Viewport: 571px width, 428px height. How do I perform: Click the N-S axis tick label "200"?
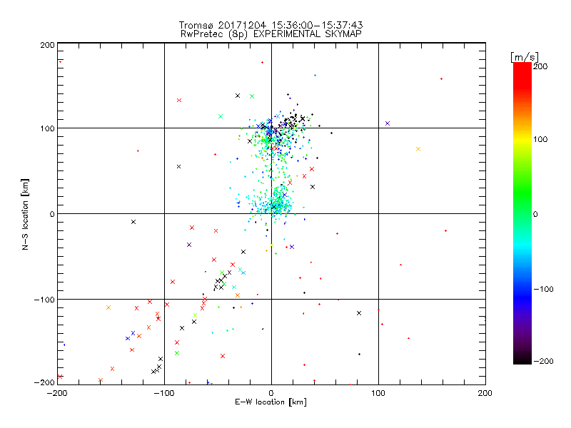point(47,45)
